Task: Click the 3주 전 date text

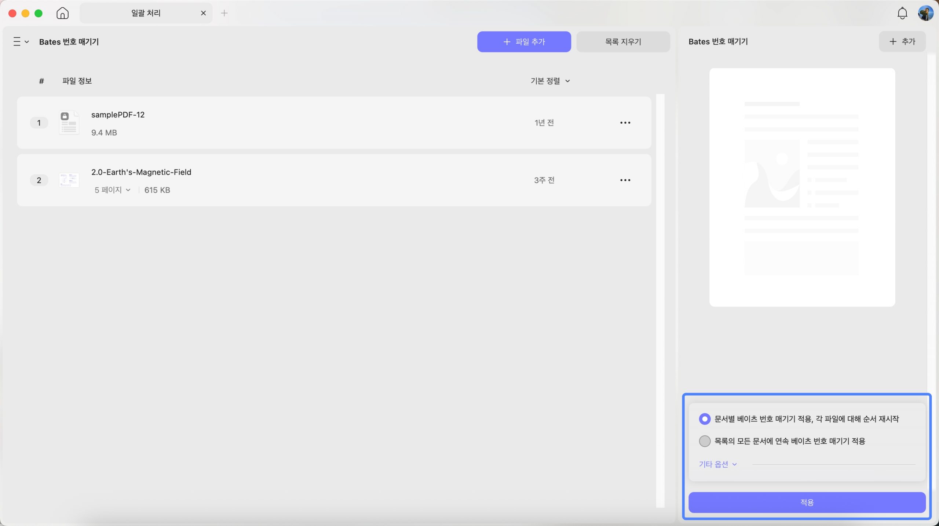Action: tap(544, 180)
